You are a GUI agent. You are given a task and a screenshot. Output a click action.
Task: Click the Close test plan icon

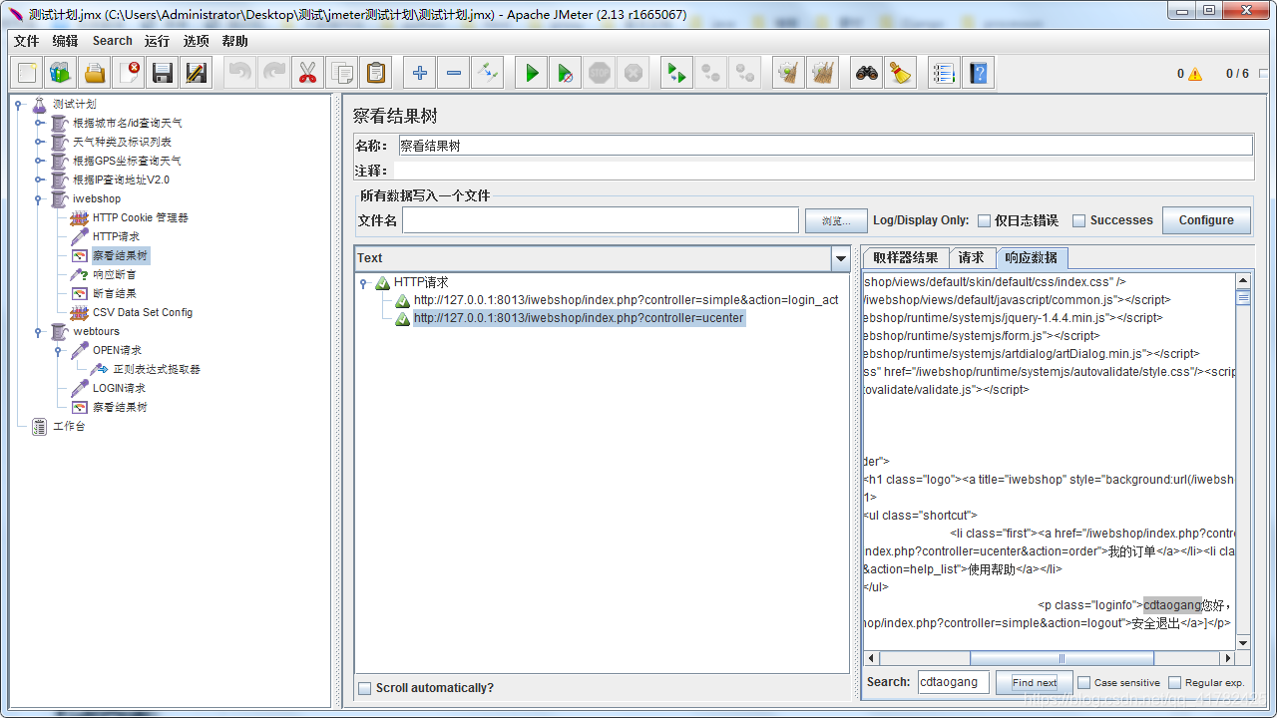(x=129, y=73)
